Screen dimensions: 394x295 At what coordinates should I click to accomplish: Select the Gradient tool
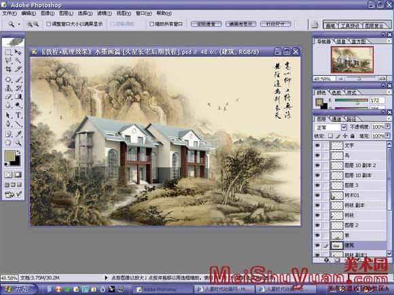tap(18, 96)
